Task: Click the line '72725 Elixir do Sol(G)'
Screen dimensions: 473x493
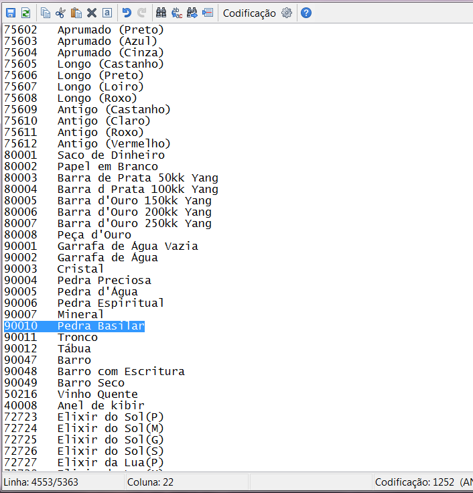Action: click(x=84, y=440)
